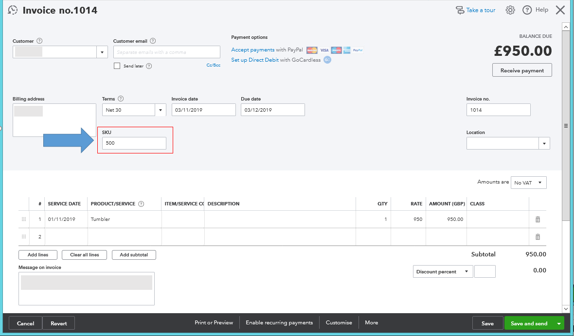Click the drag handle on line 2

click(x=23, y=236)
